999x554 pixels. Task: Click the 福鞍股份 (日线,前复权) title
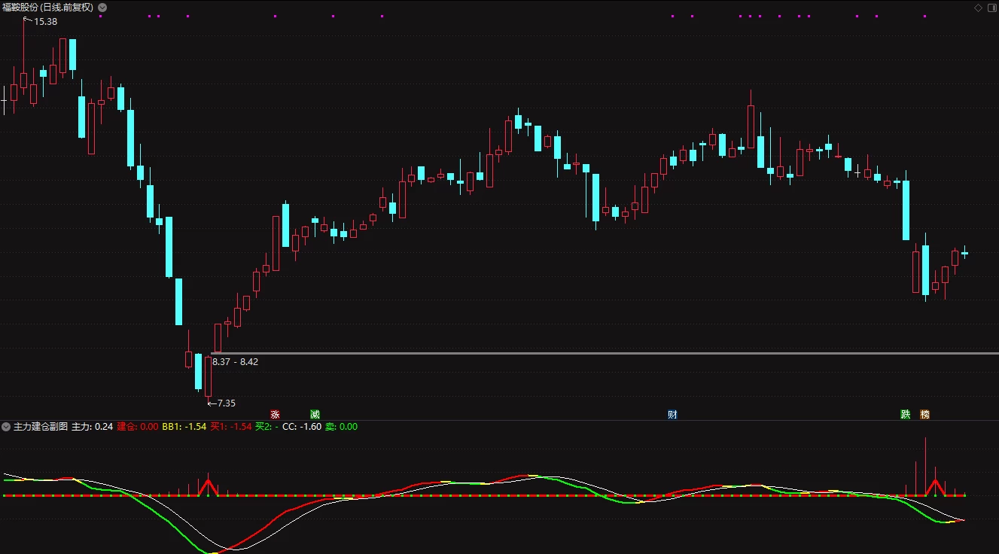click(x=48, y=8)
